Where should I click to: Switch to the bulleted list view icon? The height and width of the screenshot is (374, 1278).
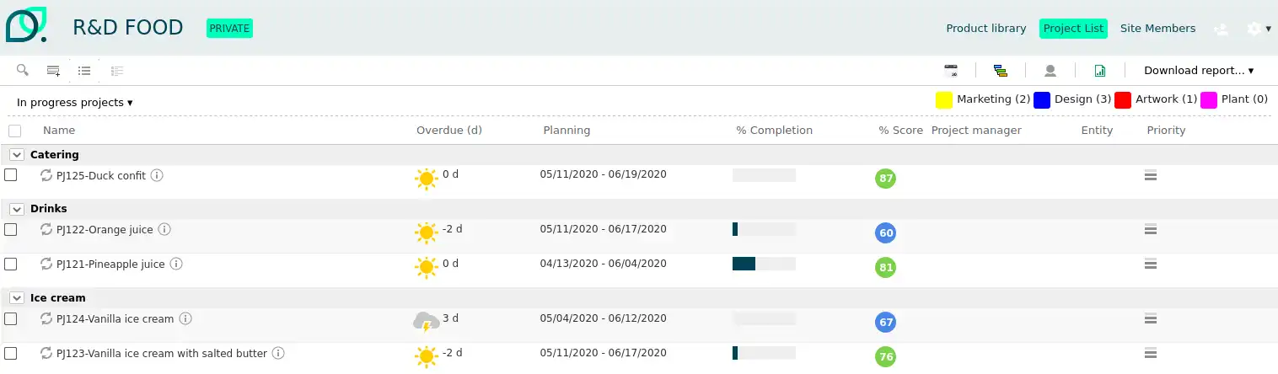coord(84,71)
